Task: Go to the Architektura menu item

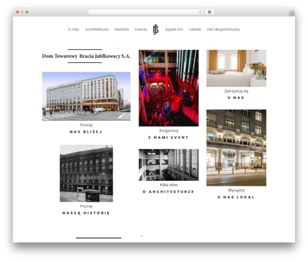Action: [97, 30]
